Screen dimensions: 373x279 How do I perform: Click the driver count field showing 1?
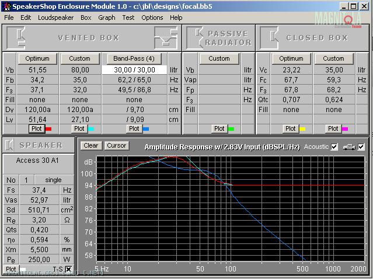[x=26, y=180]
